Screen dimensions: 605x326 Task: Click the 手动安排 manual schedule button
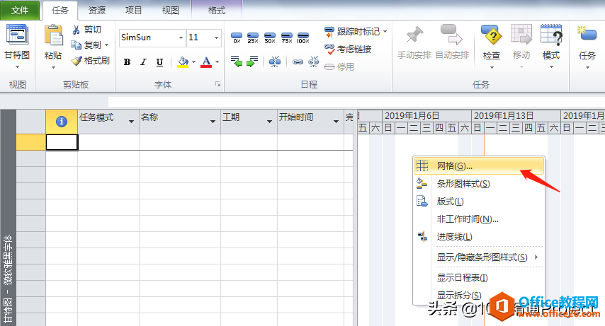[x=414, y=42]
